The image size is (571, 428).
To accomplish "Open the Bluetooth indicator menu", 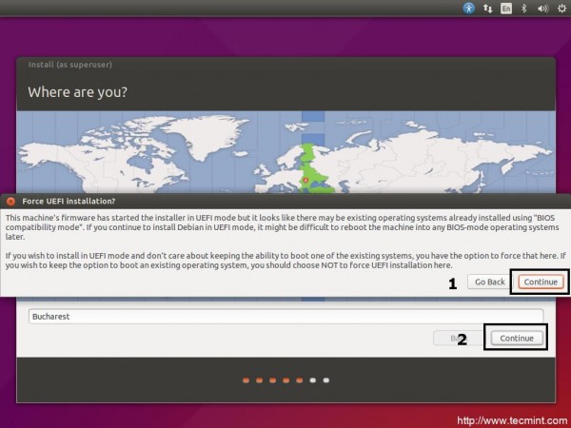I will tap(523, 8).
